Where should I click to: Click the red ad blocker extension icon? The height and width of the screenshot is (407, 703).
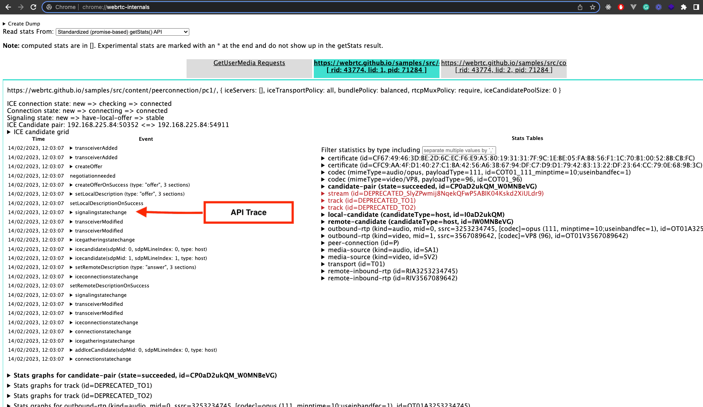(621, 7)
